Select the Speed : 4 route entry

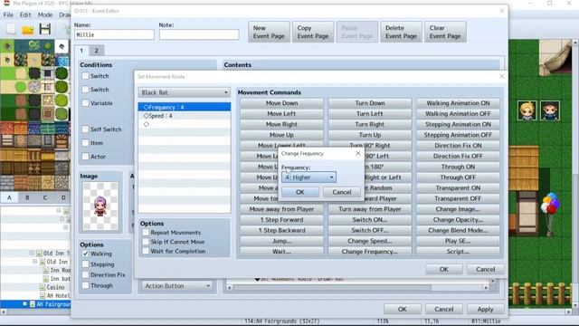185,116
